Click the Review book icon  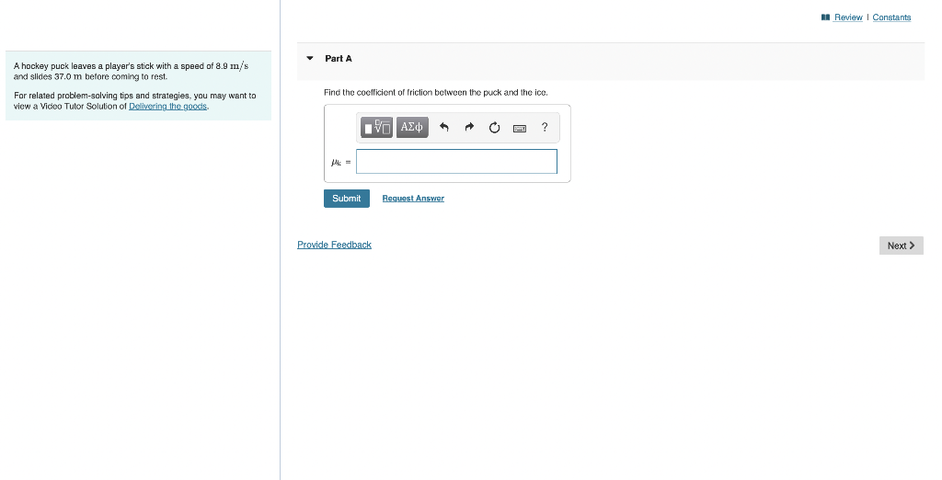coord(825,17)
